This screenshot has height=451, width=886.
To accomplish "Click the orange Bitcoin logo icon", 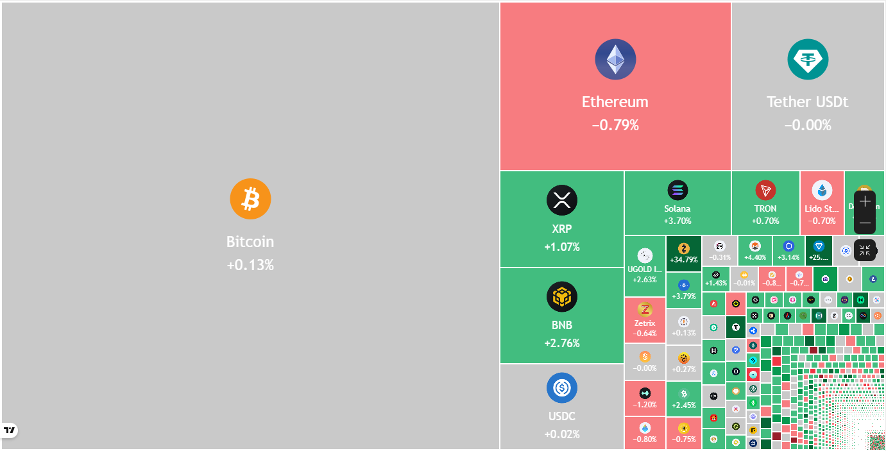I will (250, 199).
